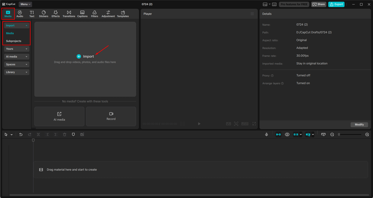Select the Text tool
The height and width of the screenshot is (198, 373).
coord(32,14)
